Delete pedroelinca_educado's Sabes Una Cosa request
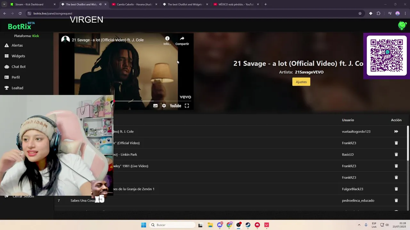 pos(396,200)
